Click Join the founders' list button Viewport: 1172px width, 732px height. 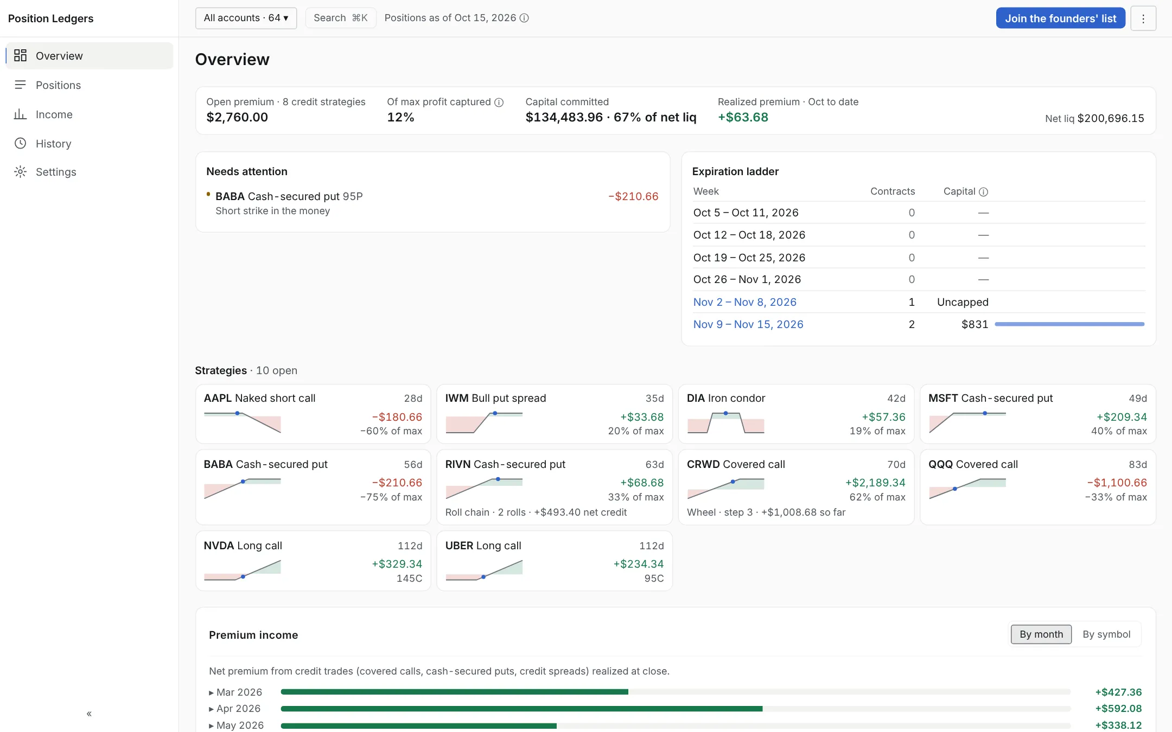point(1060,18)
